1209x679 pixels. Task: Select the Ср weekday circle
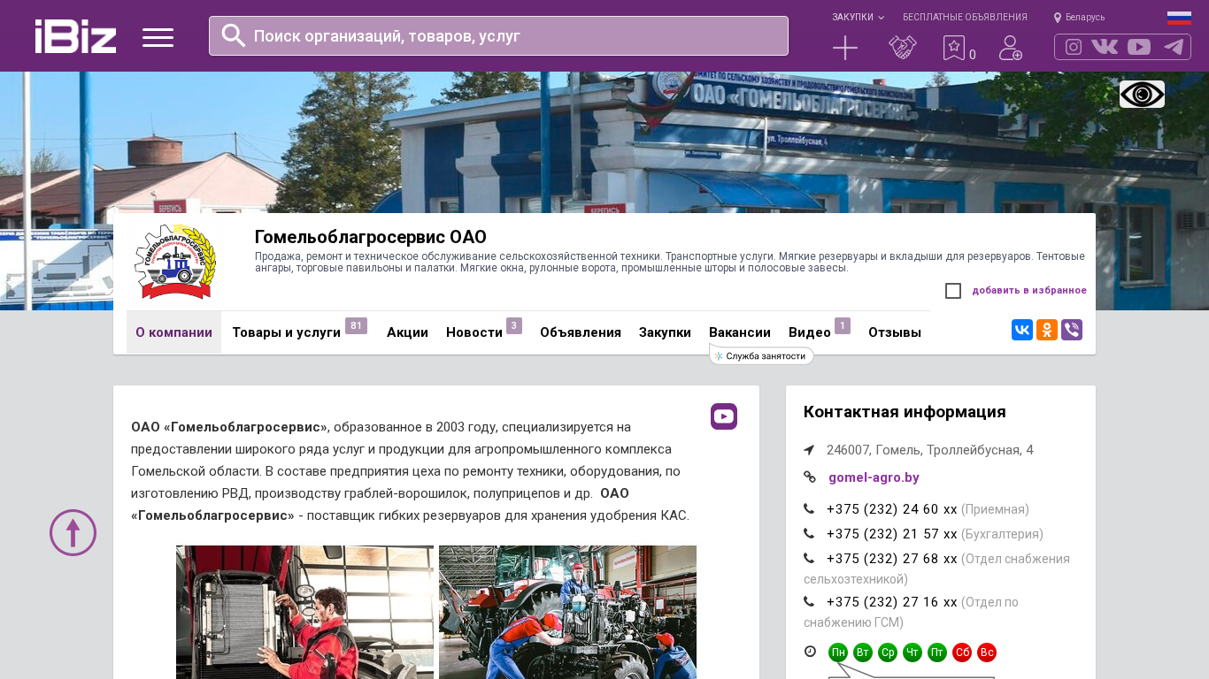coord(888,652)
